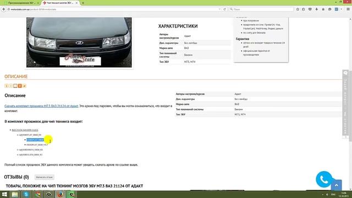
Task: Click the firmware entry ending in 'V9.2'
Action: [37, 145]
